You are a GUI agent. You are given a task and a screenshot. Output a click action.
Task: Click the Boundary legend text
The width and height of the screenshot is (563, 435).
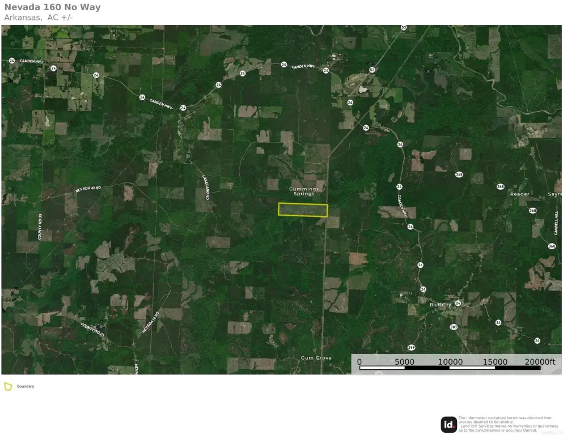click(x=26, y=386)
